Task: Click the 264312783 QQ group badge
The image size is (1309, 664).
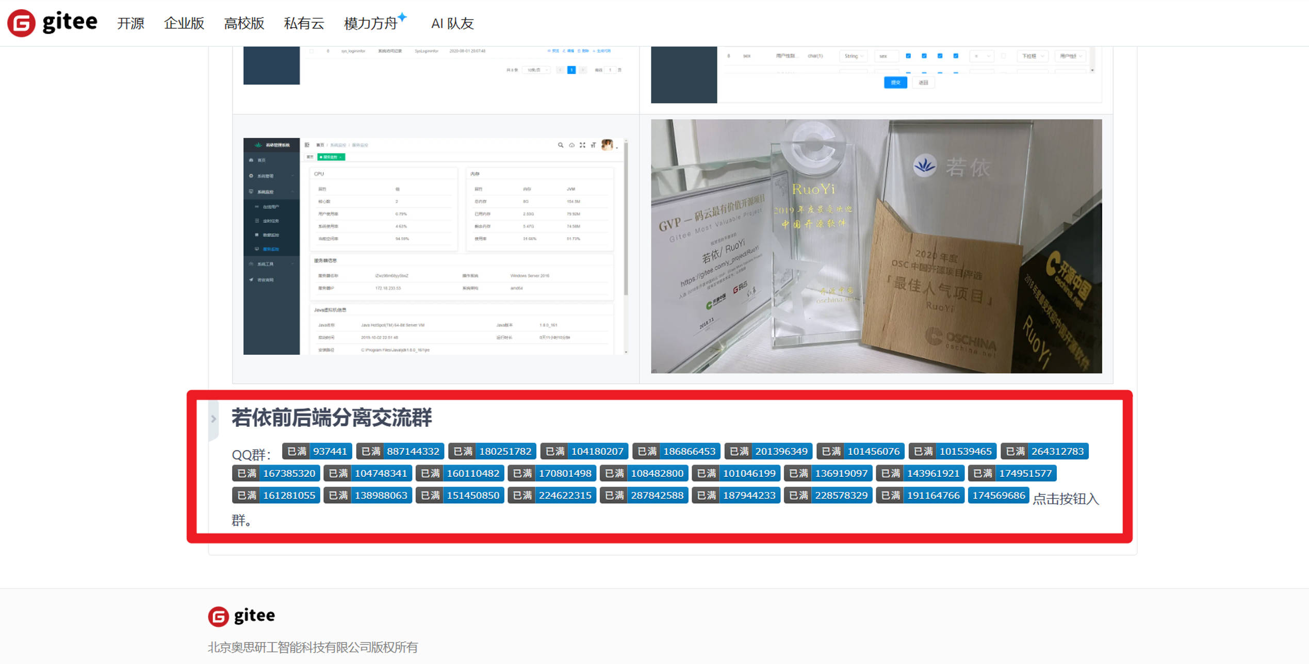Action: (x=1044, y=452)
